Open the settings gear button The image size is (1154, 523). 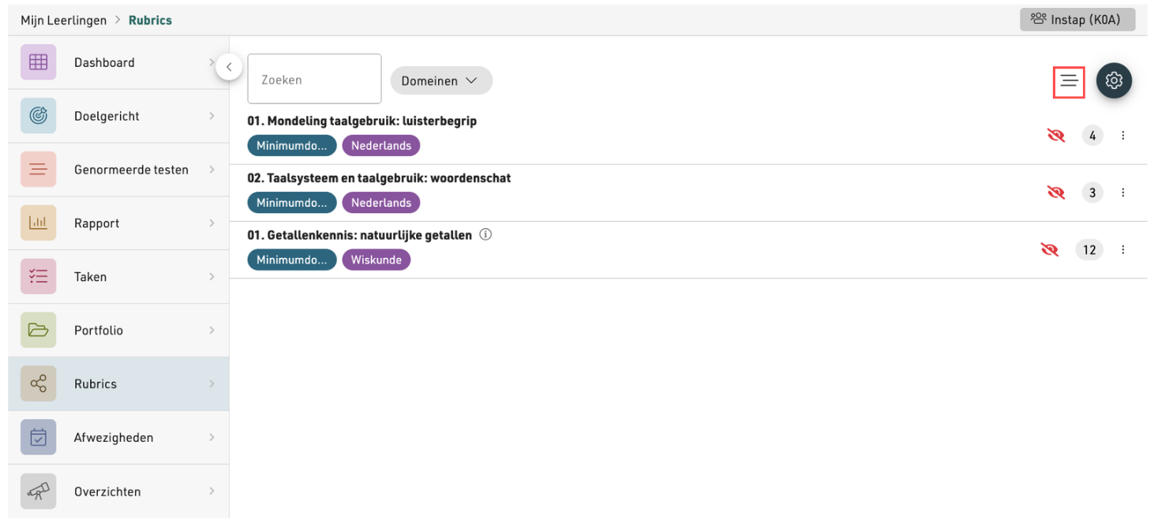[x=1114, y=80]
